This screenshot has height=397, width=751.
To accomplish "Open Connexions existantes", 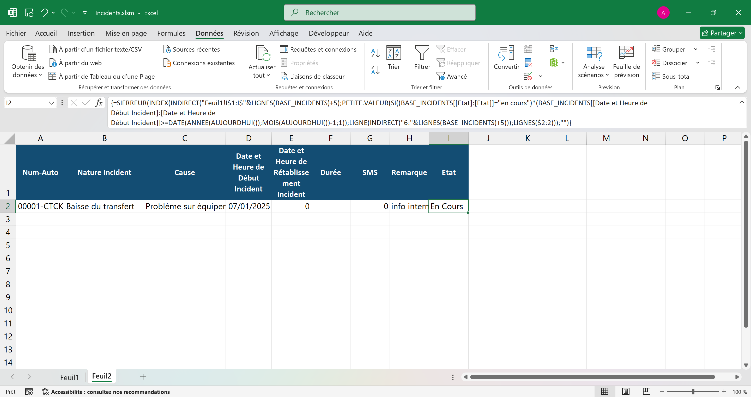I will click(x=199, y=63).
